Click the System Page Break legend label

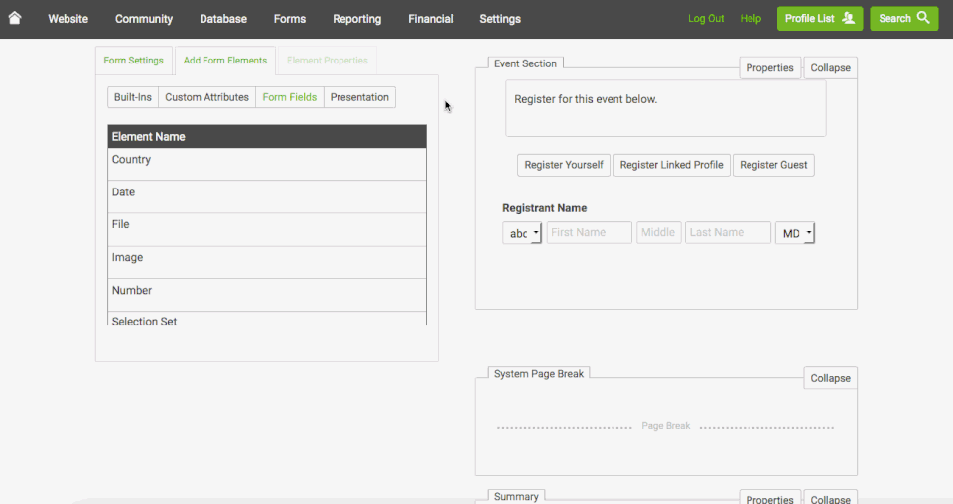point(539,374)
